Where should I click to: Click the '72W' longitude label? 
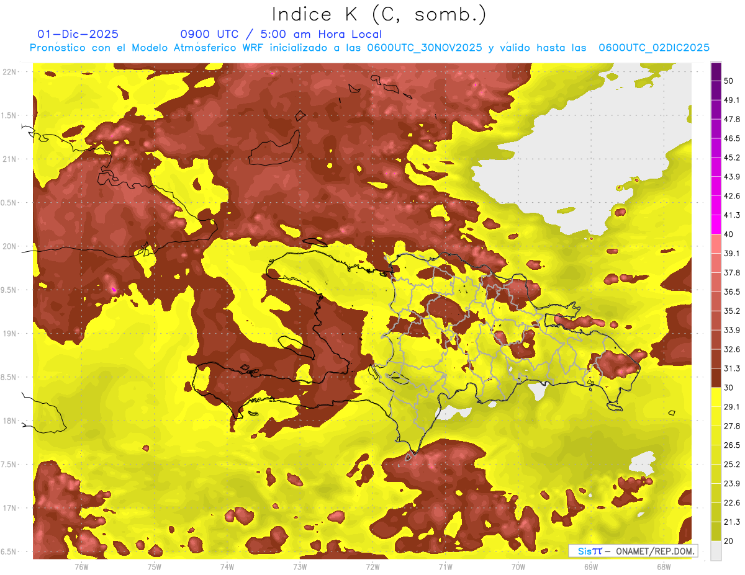(x=372, y=566)
